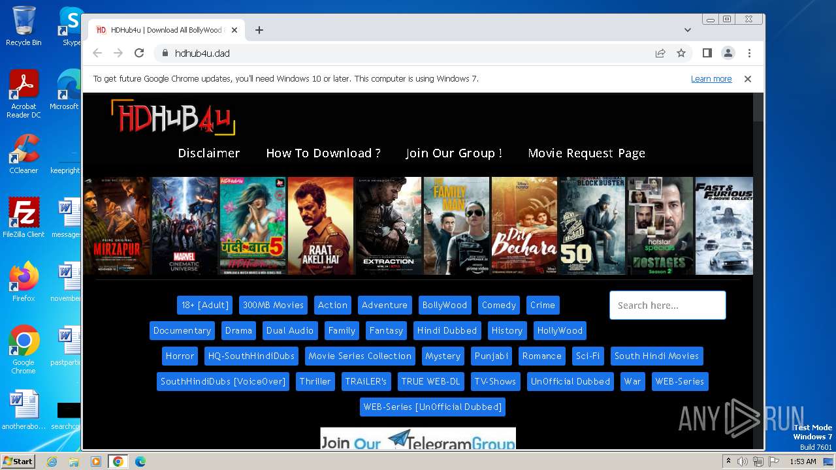Share this page icon in address bar
The image size is (836, 470).
coord(660,53)
